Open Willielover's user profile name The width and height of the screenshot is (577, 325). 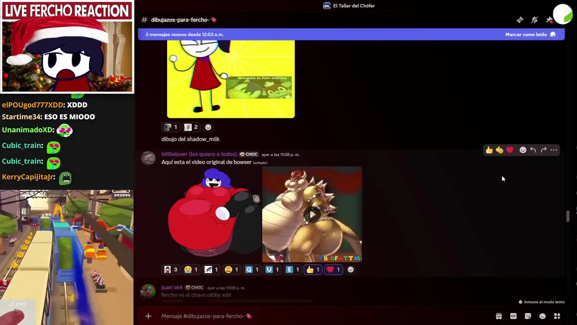click(199, 154)
